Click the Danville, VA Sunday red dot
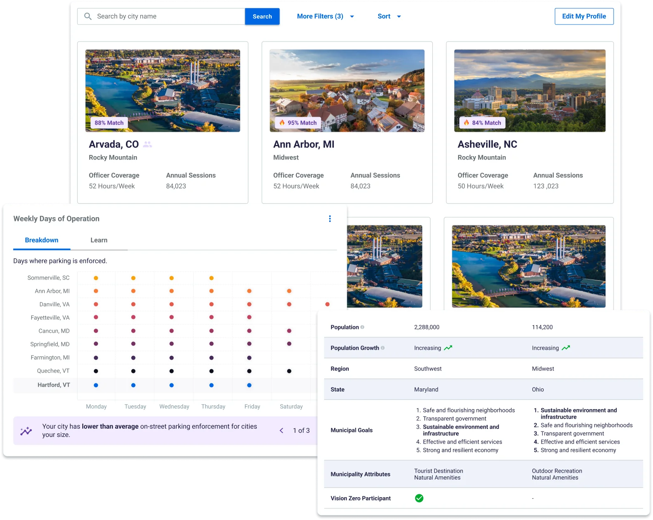This screenshot has height=520, width=653. tap(328, 304)
